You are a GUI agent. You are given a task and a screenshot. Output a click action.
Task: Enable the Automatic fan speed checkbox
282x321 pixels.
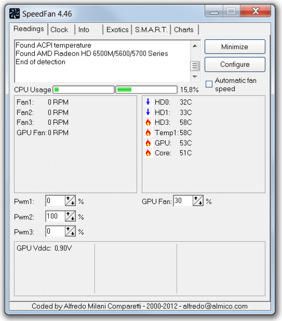point(209,84)
